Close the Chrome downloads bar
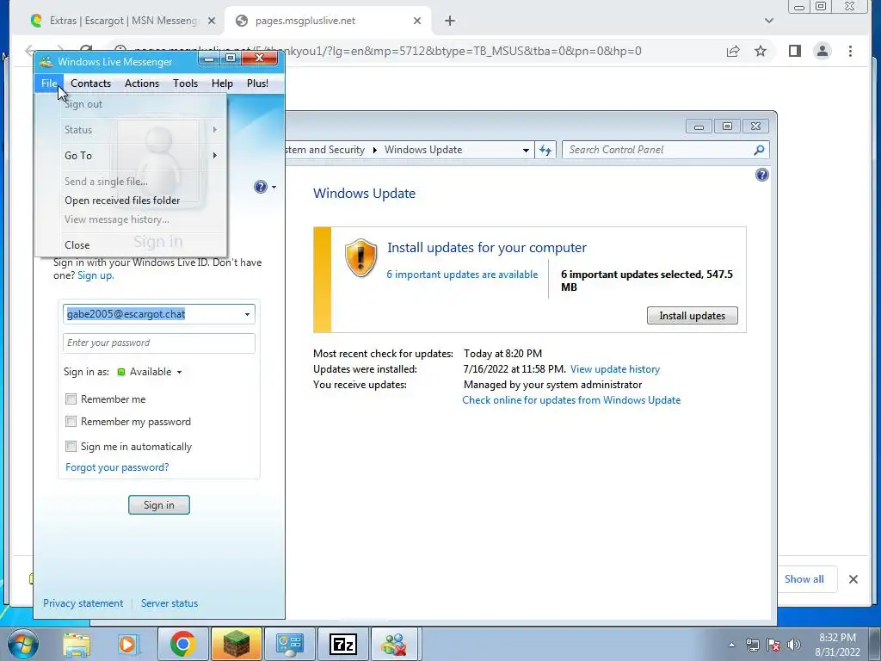 [853, 579]
